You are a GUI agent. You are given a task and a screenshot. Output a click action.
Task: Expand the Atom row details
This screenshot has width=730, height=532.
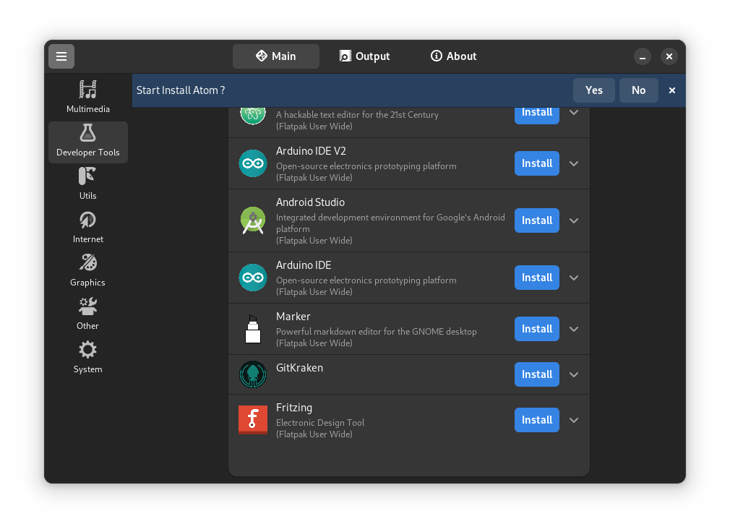[x=574, y=113]
